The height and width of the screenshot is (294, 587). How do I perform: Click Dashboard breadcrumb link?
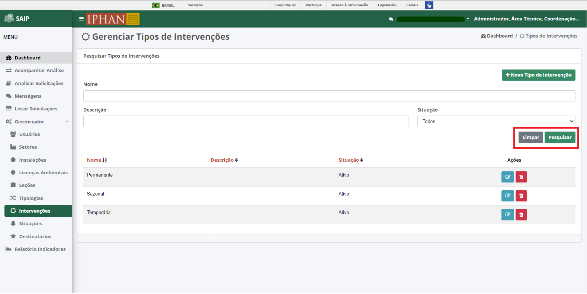tap(497, 36)
